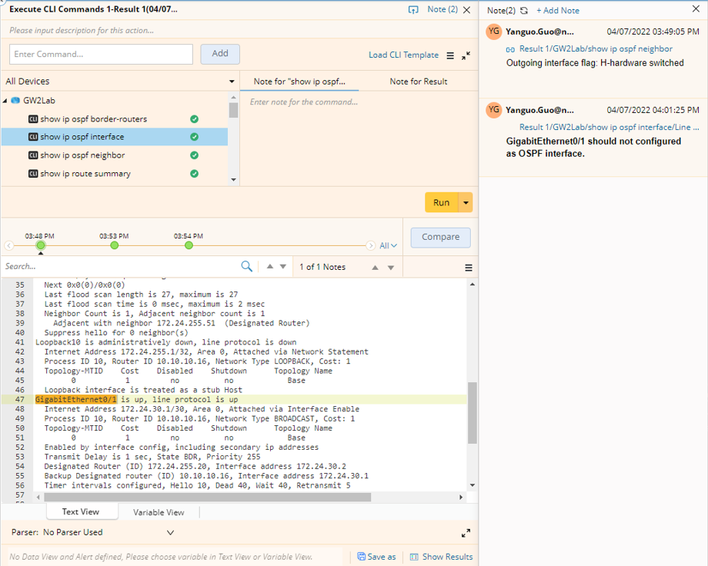Screen dimensions: 708x566
Task: Click the timeline previous arrow
Action: point(8,245)
